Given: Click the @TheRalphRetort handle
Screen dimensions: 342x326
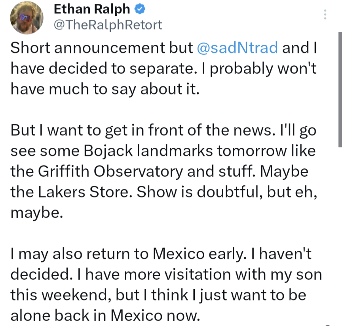Looking at the screenshot, I should pos(108,25).
